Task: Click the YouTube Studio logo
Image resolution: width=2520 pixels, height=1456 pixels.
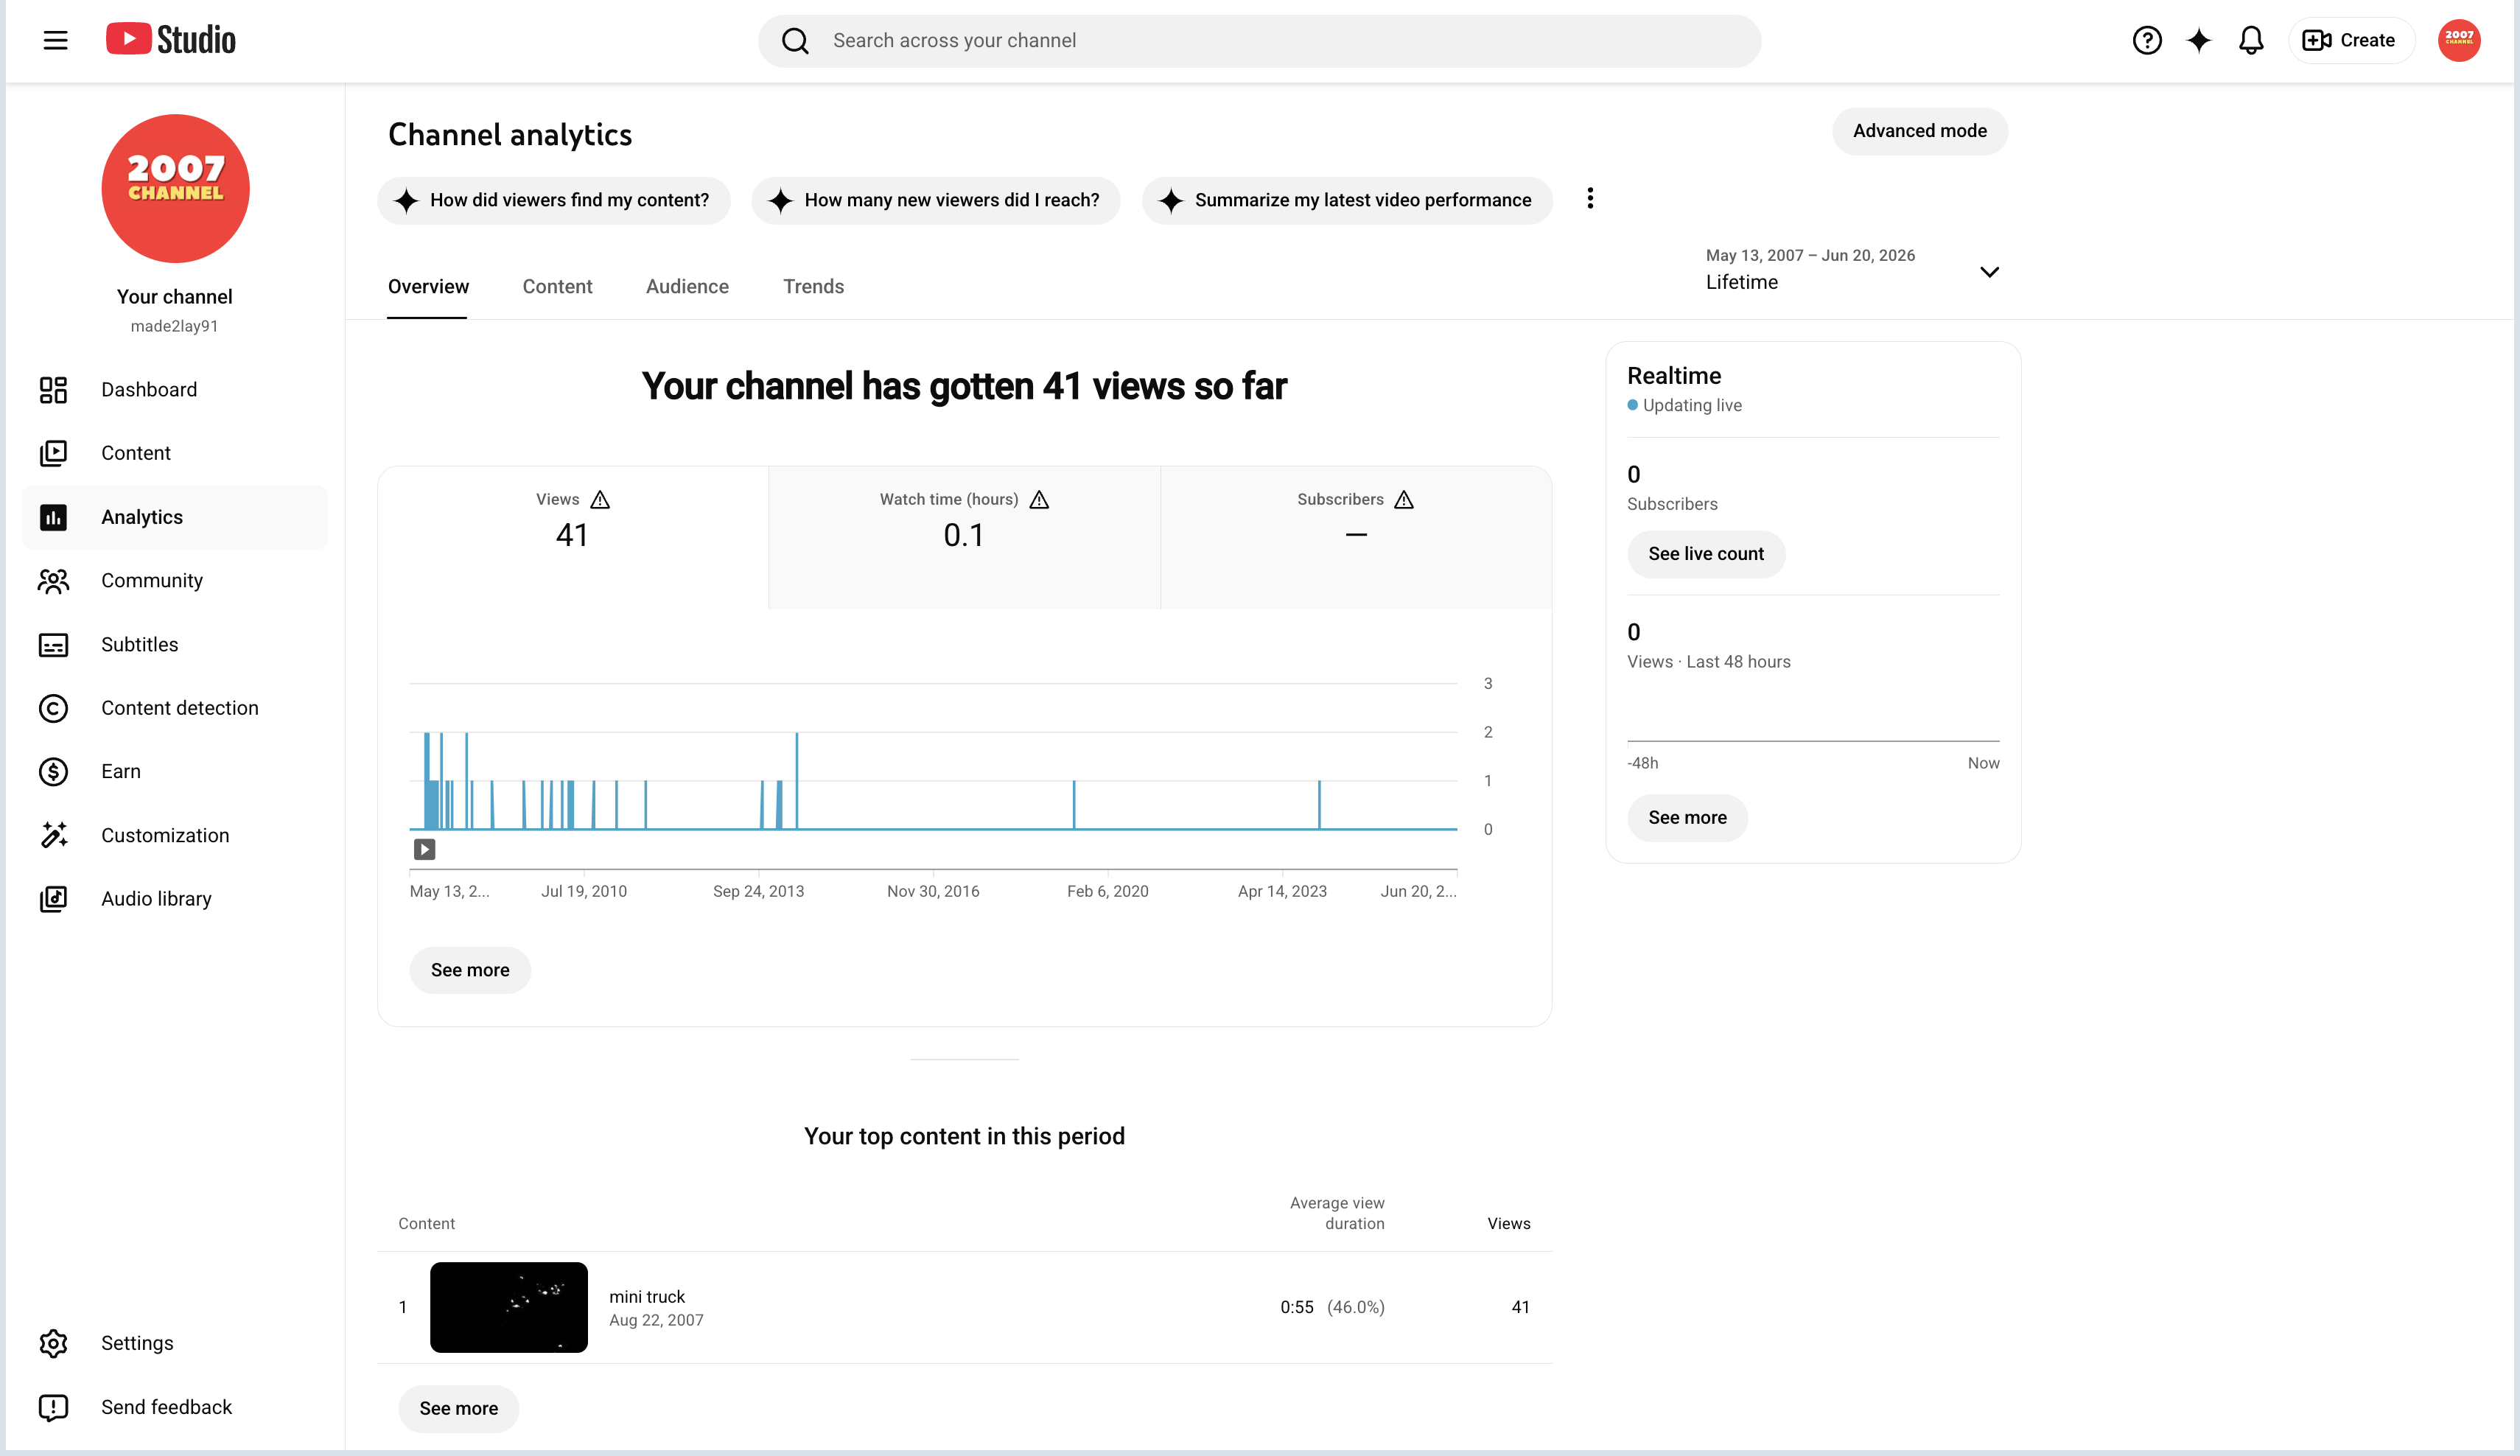Action: tap(171, 40)
